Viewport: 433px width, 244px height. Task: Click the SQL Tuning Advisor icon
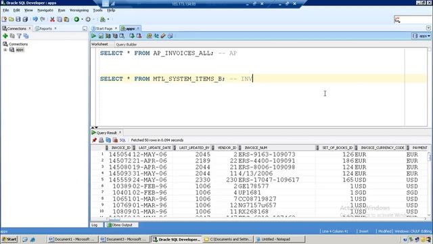(122, 36)
